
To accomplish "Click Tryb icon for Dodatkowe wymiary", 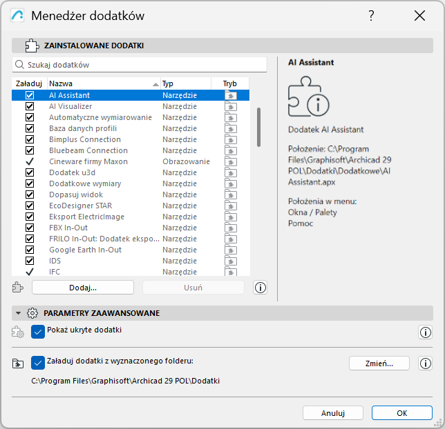I will coord(231,184).
